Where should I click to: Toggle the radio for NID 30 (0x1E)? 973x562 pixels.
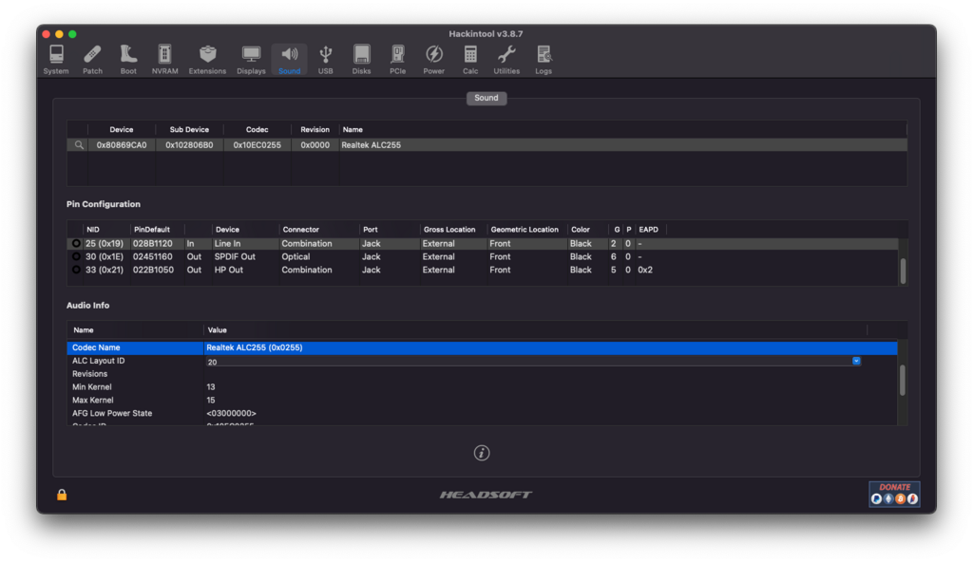(76, 257)
